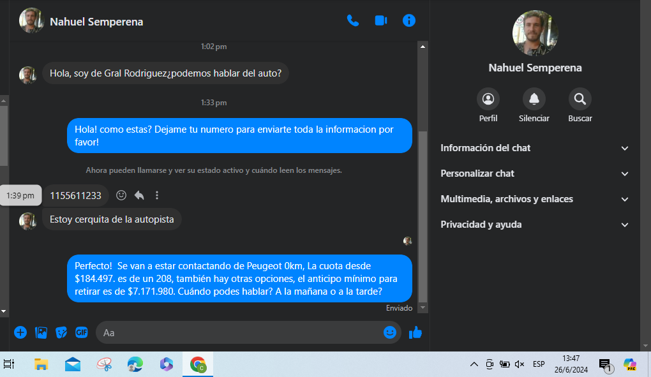Attach a photo file to message
The width and height of the screenshot is (651, 377).
41,332
